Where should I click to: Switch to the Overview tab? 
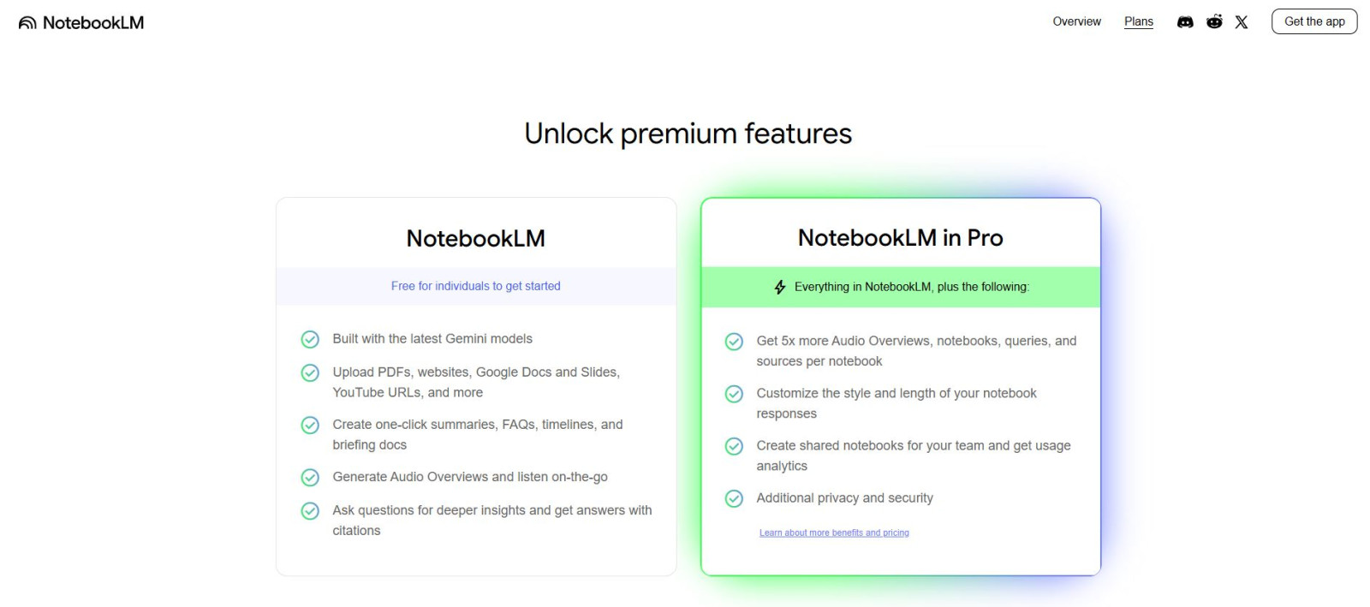point(1076,21)
